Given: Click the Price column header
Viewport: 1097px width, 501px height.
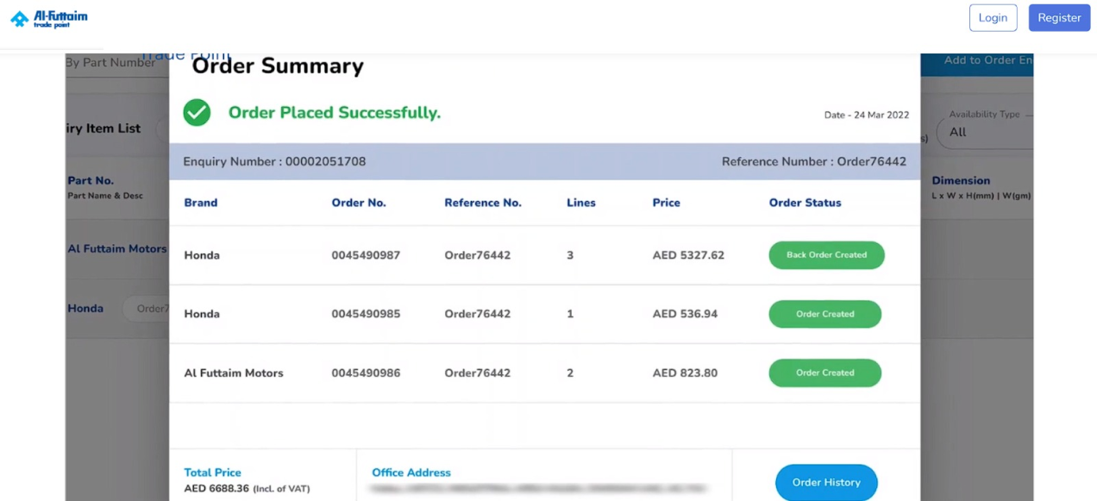Looking at the screenshot, I should 667,203.
